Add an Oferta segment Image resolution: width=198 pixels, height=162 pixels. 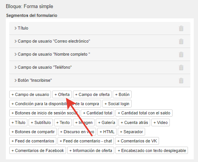pyautogui.click(x=62, y=94)
